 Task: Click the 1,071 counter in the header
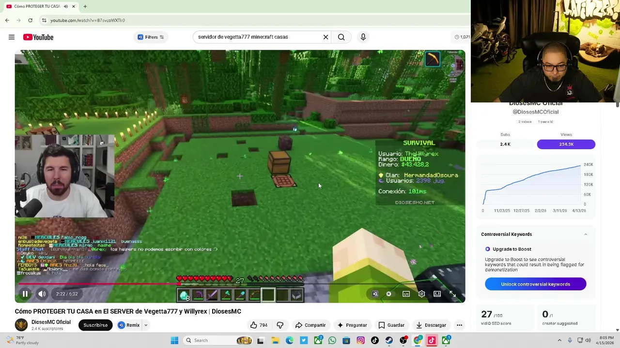pyautogui.click(x=462, y=37)
